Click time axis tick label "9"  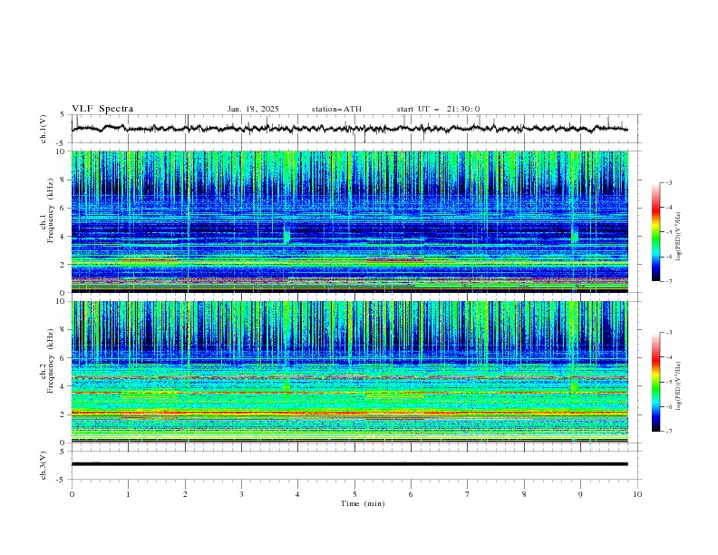pos(580,494)
